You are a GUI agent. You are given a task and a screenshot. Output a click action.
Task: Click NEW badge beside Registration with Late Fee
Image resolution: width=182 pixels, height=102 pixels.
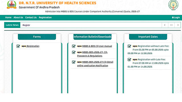pos(135,60)
